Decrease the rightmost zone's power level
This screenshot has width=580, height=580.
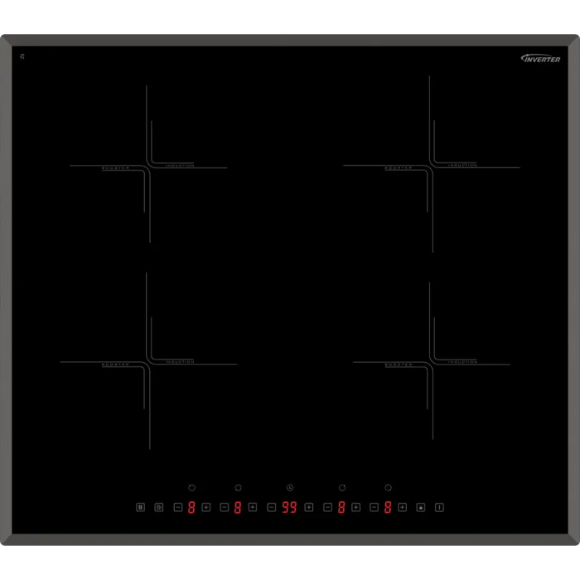point(374,507)
